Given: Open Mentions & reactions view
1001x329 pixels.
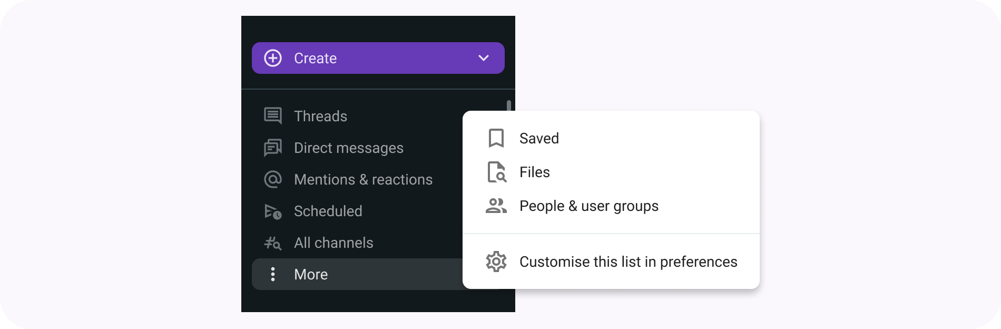Looking at the screenshot, I should click(363, 180).
